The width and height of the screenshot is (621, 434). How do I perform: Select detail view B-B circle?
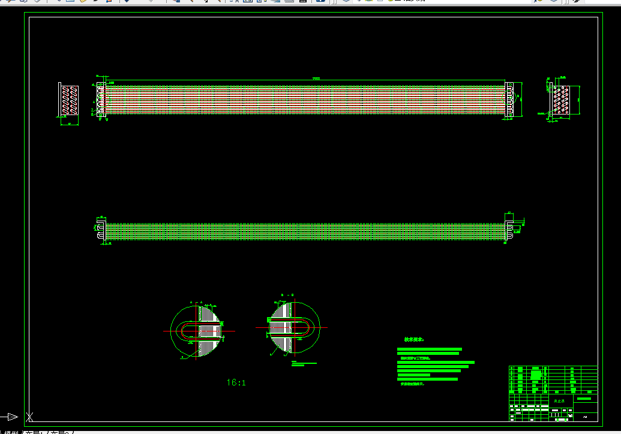point(294,327)
